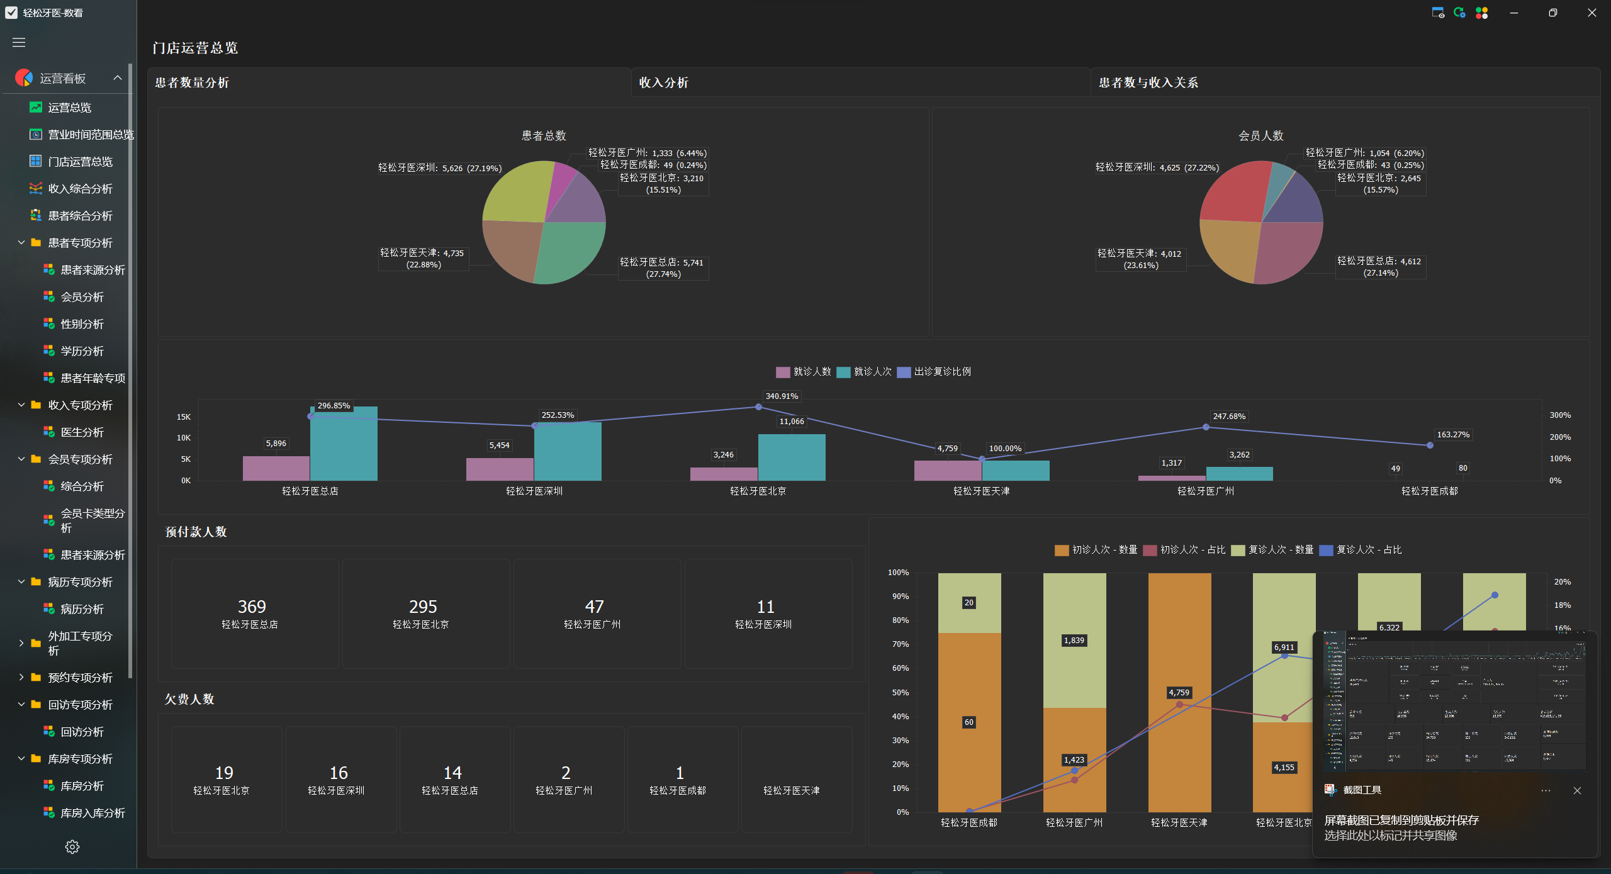Click the 运营总览 chart icon
This screenshot has height=874, width=1611.
click(36, 108)
